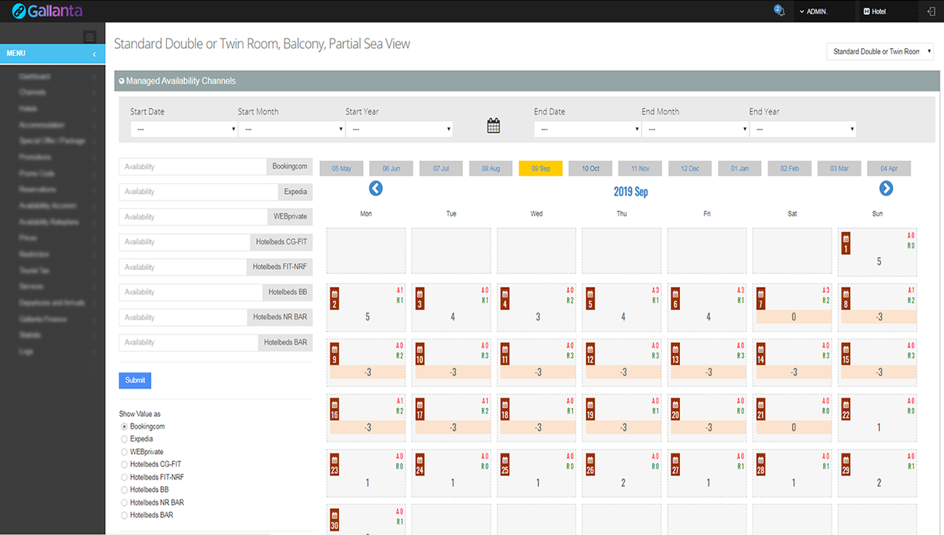Click the logout icon in the top bar
Image resolution: width=944 pixels, height=535 pixels.
931,12
